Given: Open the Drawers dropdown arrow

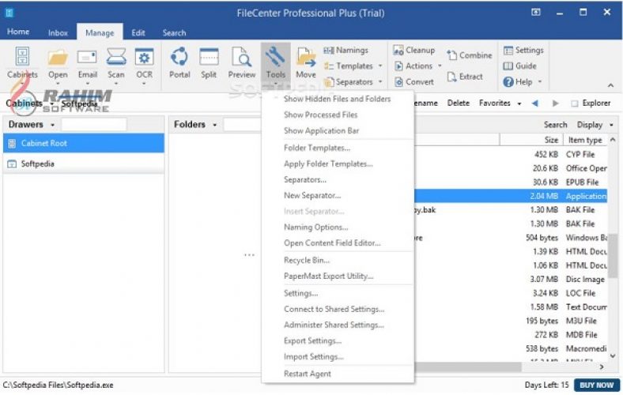Looking at the screenshot, I should [x=52, y=125].
